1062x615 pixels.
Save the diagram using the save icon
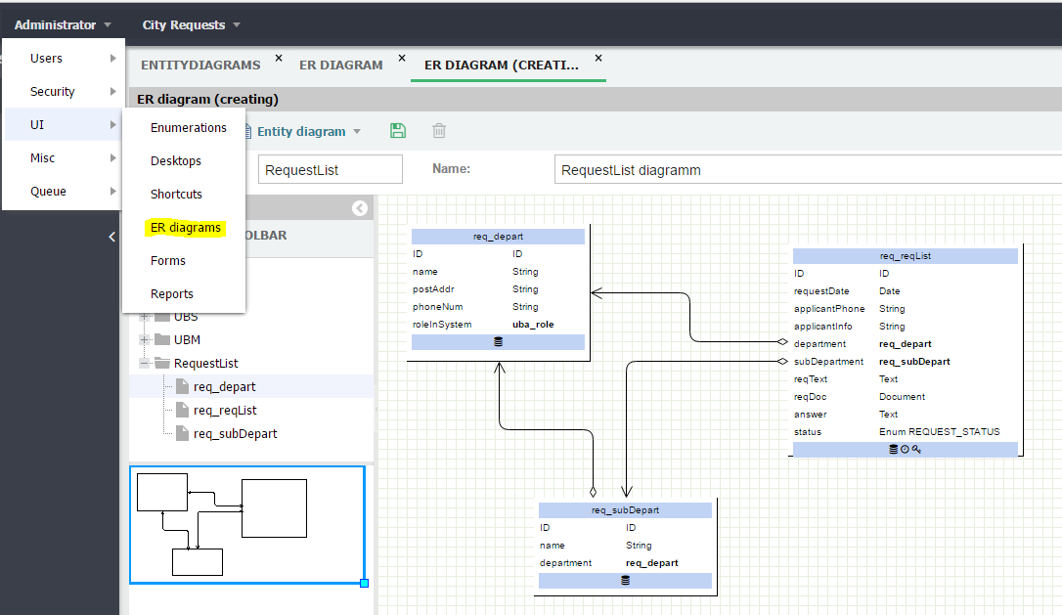[x=397, y=130]
